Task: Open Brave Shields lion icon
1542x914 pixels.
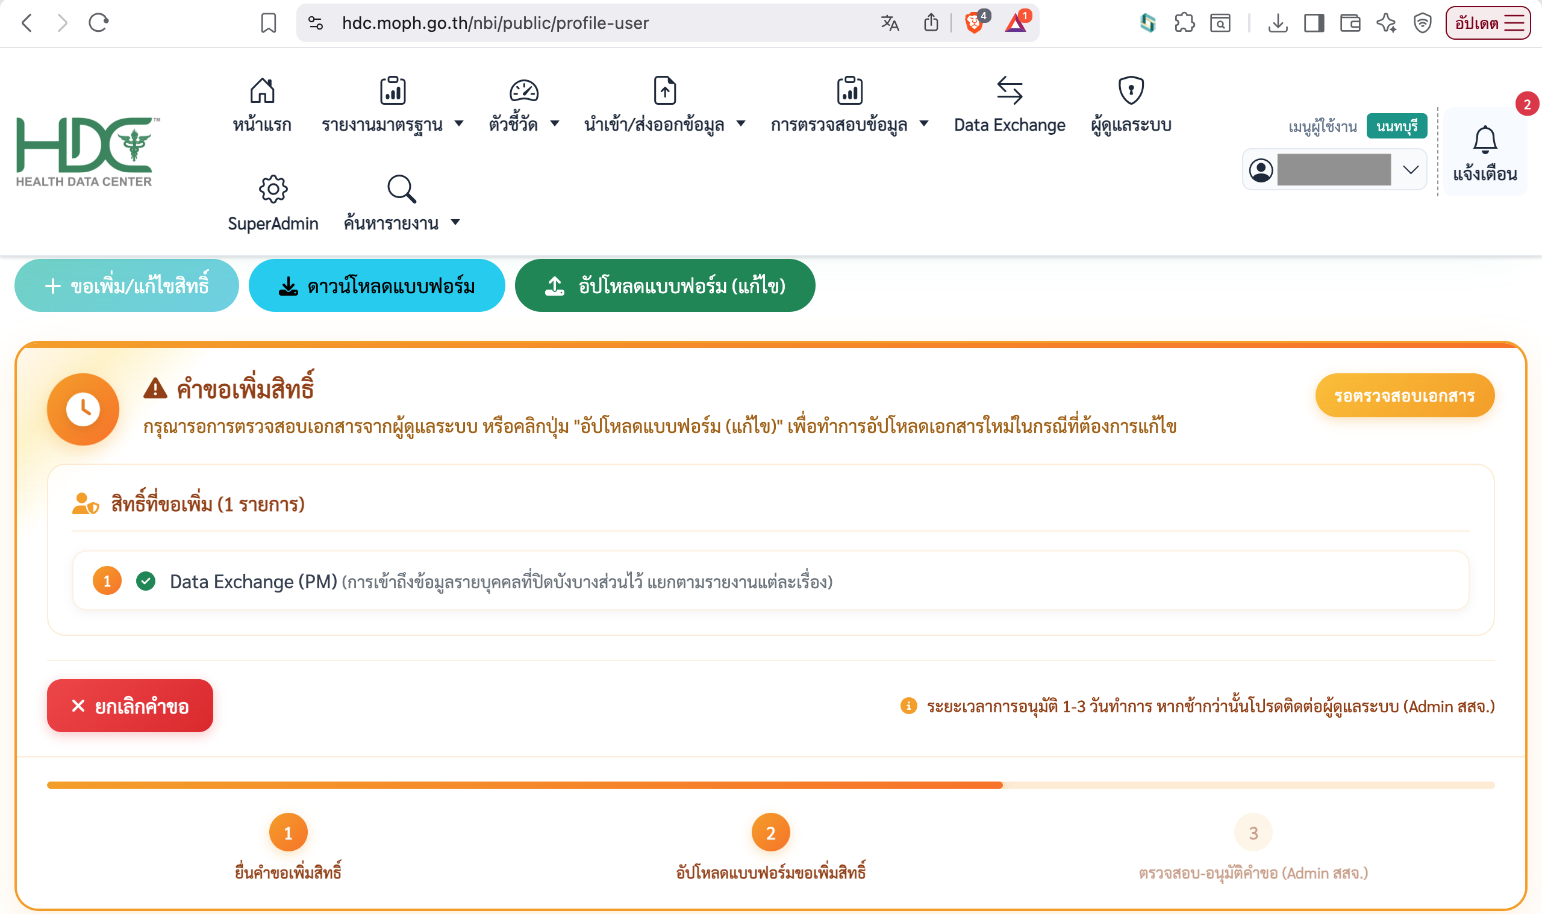Action: point(974,23)
